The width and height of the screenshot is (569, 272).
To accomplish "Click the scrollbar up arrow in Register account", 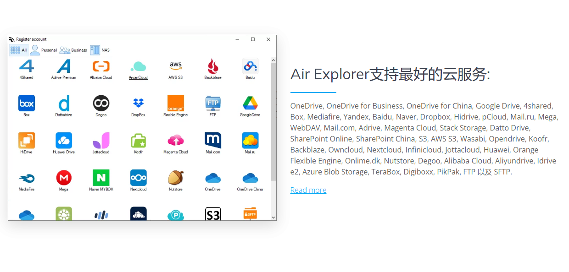I will coord(273,60).
